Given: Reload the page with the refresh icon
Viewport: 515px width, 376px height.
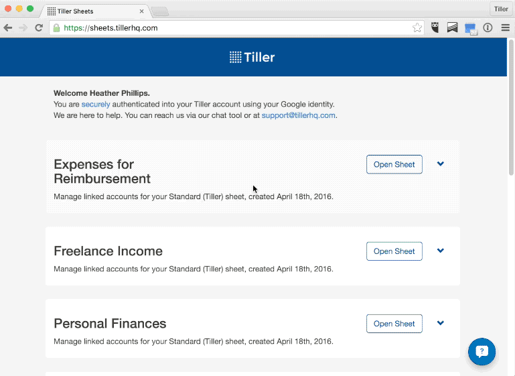Looking at the screenshot, I should click(39, 28).
